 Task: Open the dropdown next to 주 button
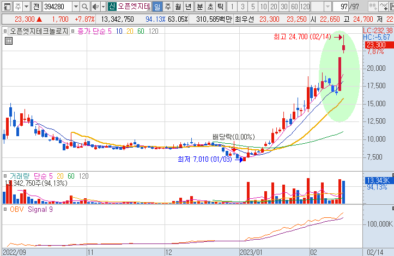coord(26,7)
